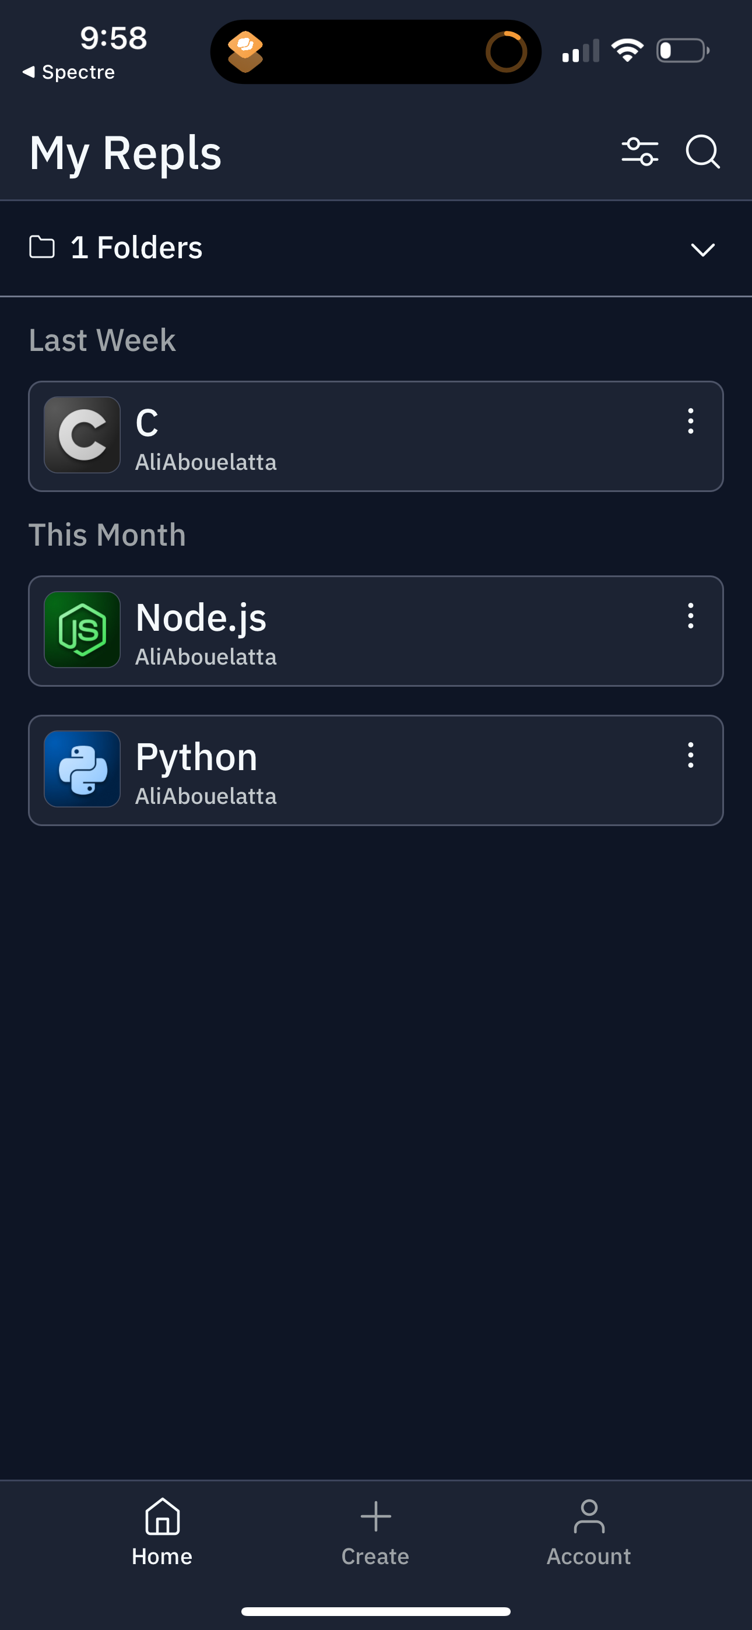Switch to the Create tab label
The height and width of the screenshot is (1630, 752).
pyautogui.click(x=375, y=1557)
